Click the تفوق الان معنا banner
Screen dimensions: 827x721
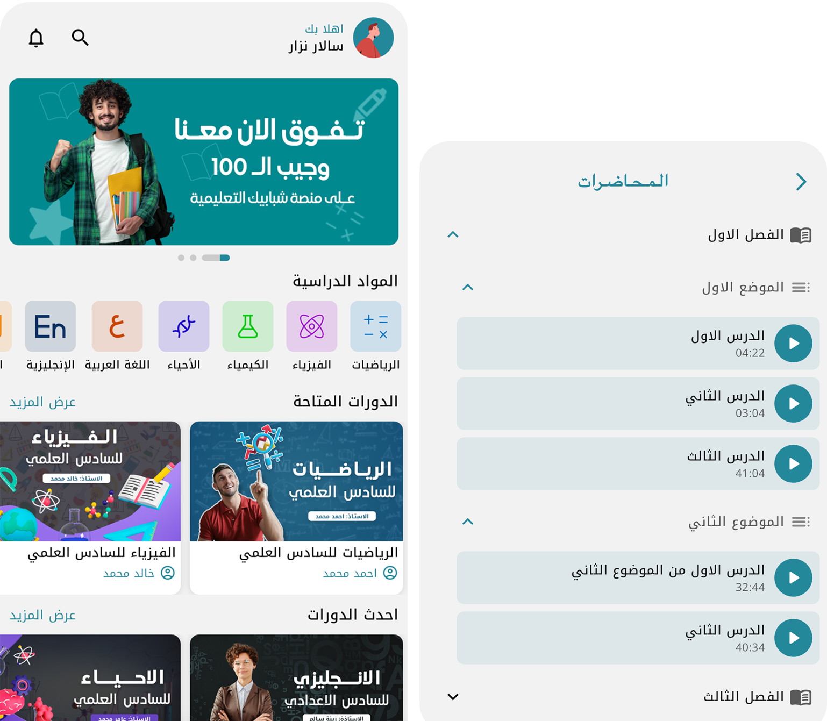(x=204, y=162)
